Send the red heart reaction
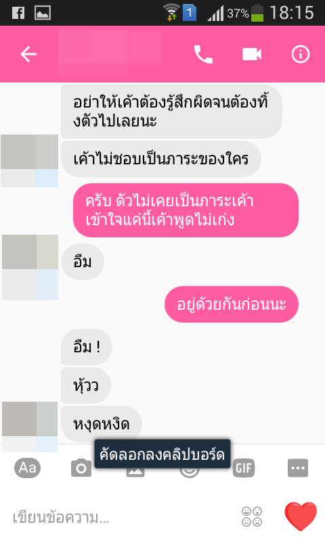 (301, 516)
